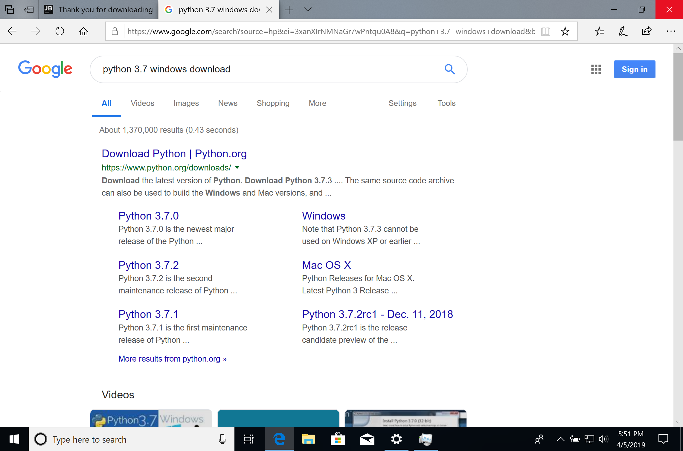Show tabs you've set aside
This screenshot has width=683, height=451.
[x=10, y=10]
